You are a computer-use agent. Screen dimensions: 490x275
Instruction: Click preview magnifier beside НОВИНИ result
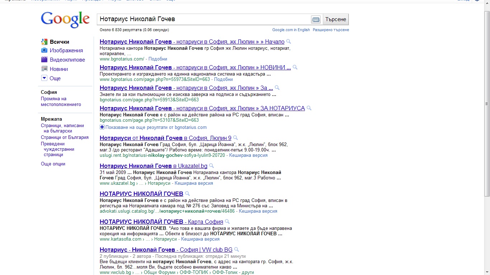pos(295,67)
